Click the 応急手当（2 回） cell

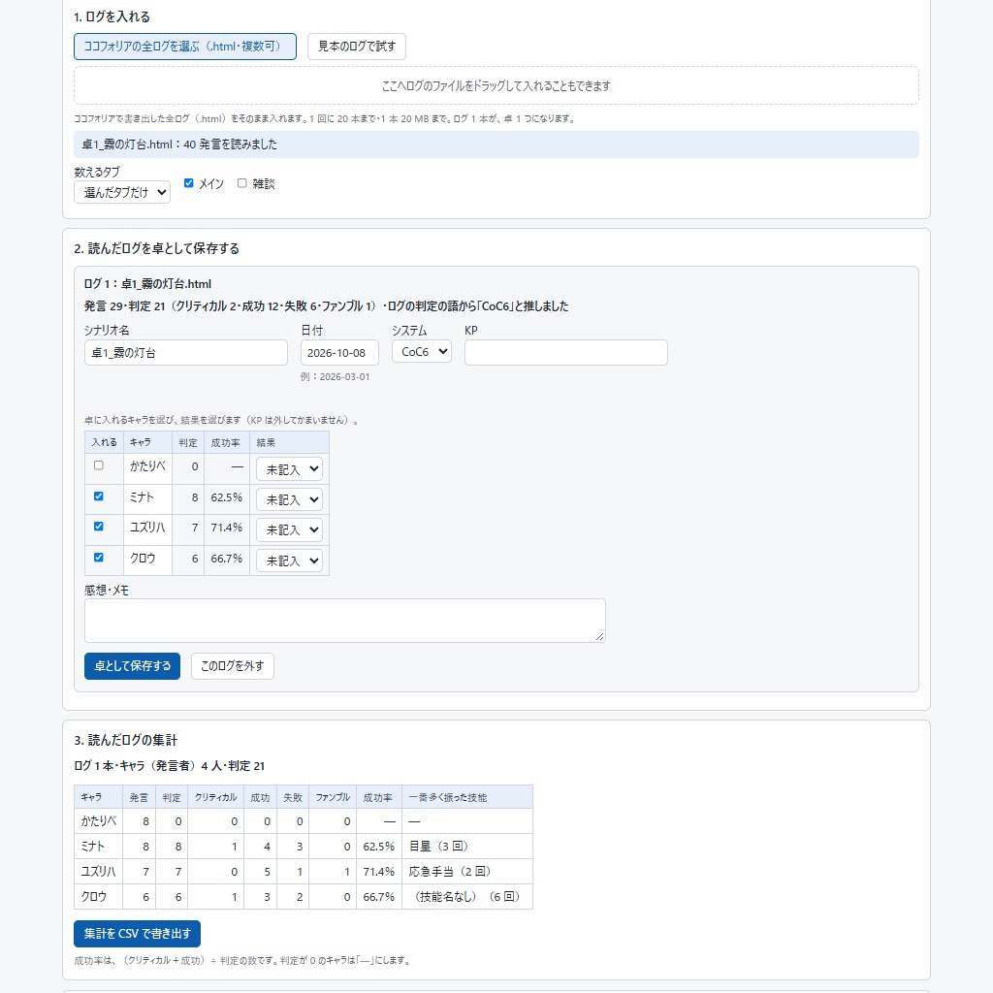pos(467,872)
